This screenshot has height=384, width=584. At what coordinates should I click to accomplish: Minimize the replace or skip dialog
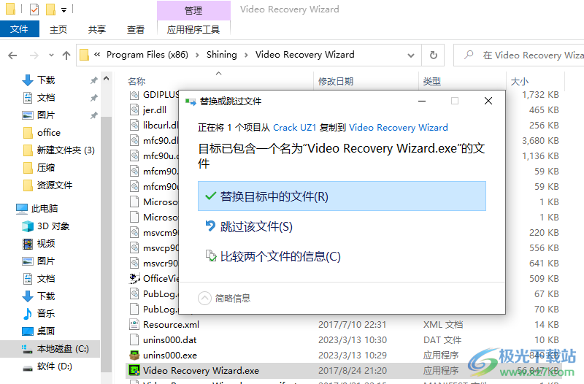pos(422,101)
